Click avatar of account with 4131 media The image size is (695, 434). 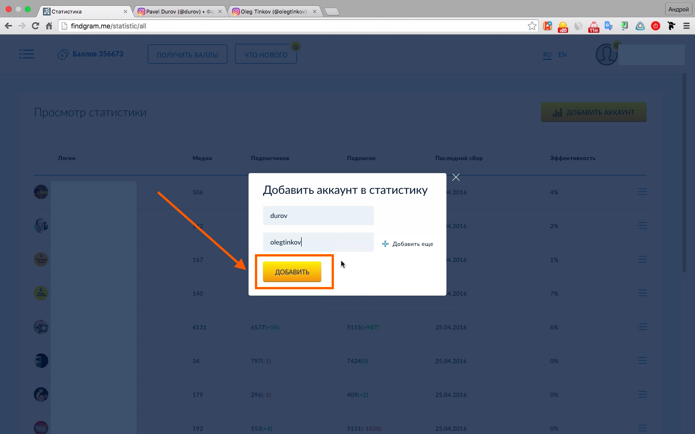(x=41, y=327)
